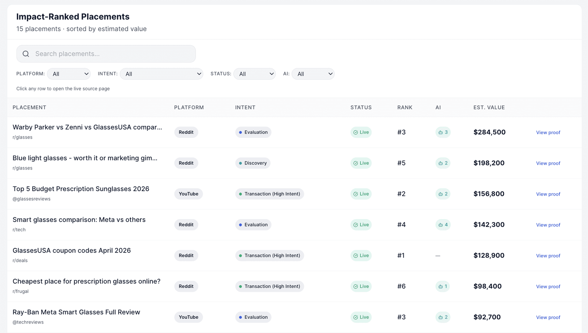Open the Intent filter dropdown

161,74
